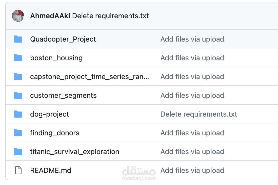The image size is (278, 185).
Task: Open the README.md file
Action: [51, 170]
